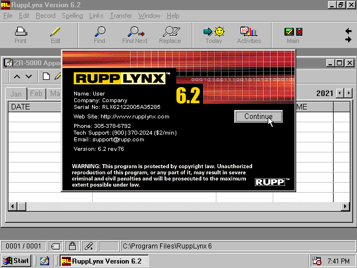
Task: Click the paperclip icon in status bar
Action: (x=89, y=246)
